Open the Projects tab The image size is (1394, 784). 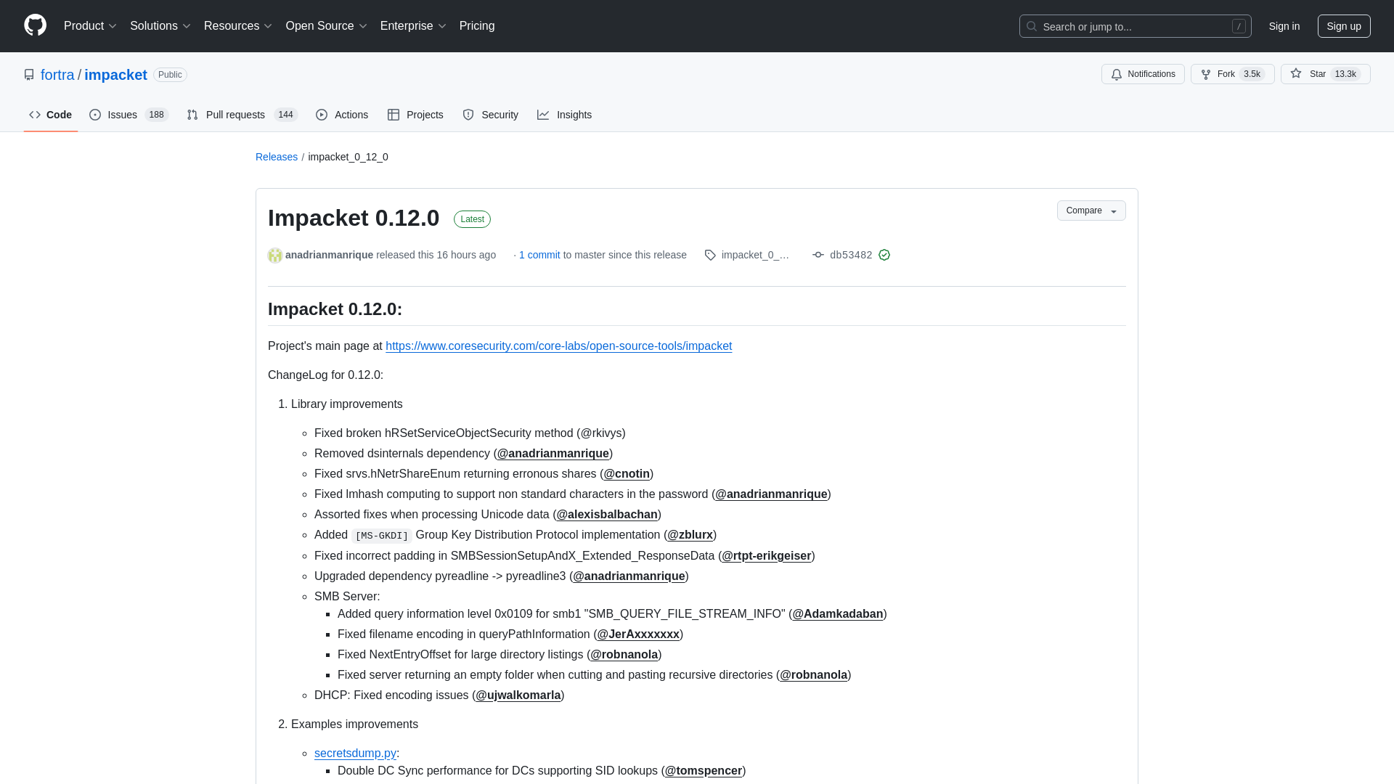coord(415,115)
